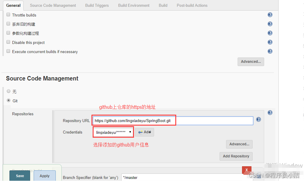Toggle Disable this project checkbox

8,42
